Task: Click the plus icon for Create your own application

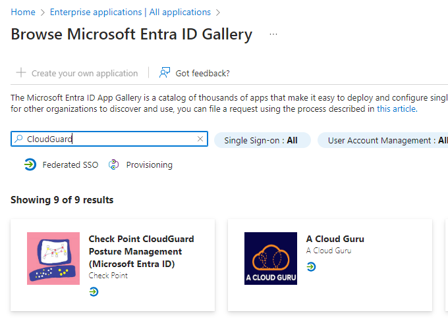Action: 21,73
